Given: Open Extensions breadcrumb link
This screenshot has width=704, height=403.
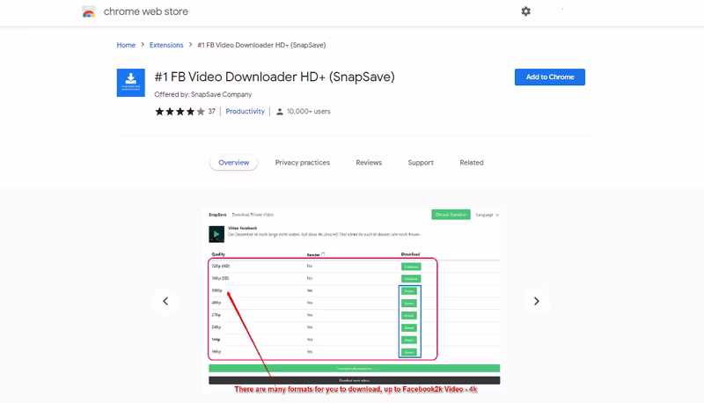Looking at the screenshot, I should point(166,45).
